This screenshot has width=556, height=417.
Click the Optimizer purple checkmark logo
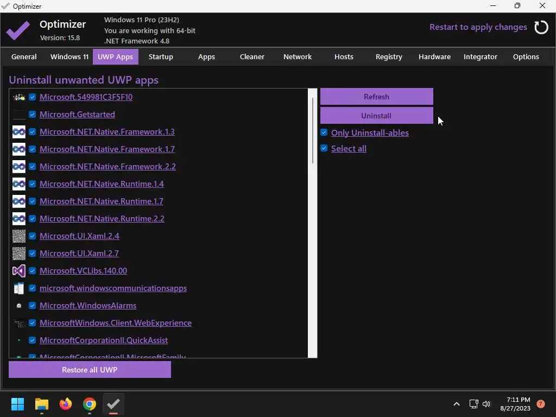(18, 30)
